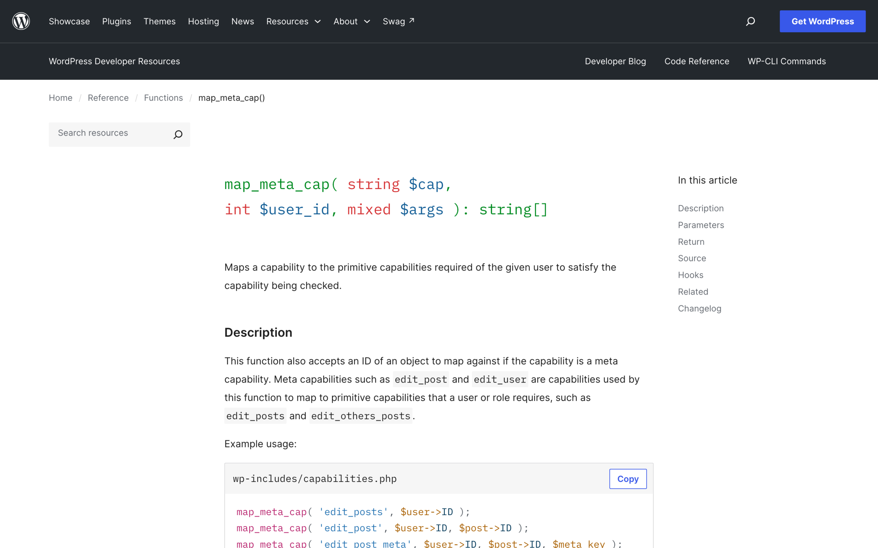Image resolution: width=878 pixels, height=548 pixels.
Task: Go to the Plugins page
Action: 117,21
